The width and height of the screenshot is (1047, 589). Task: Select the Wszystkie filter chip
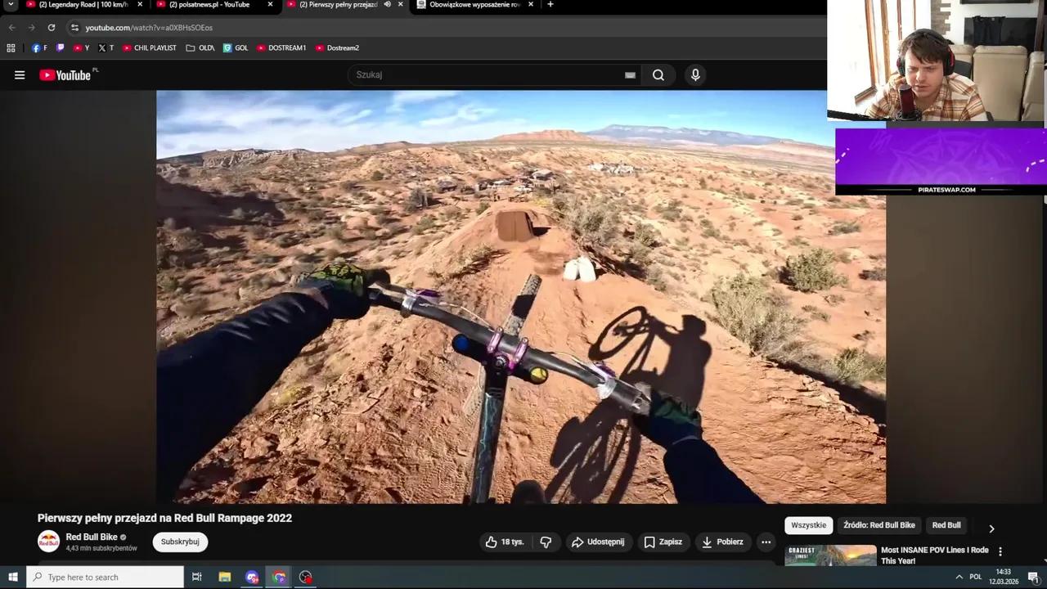[808, 525]
